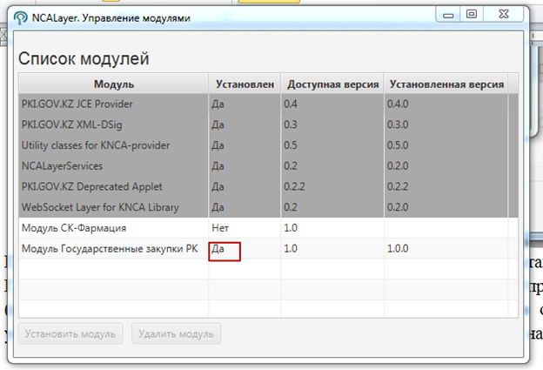Click available version 1.0 of СК-Фармация
Image resolution: width=543 pixels, height=370 pixels.
click(291, 228)
